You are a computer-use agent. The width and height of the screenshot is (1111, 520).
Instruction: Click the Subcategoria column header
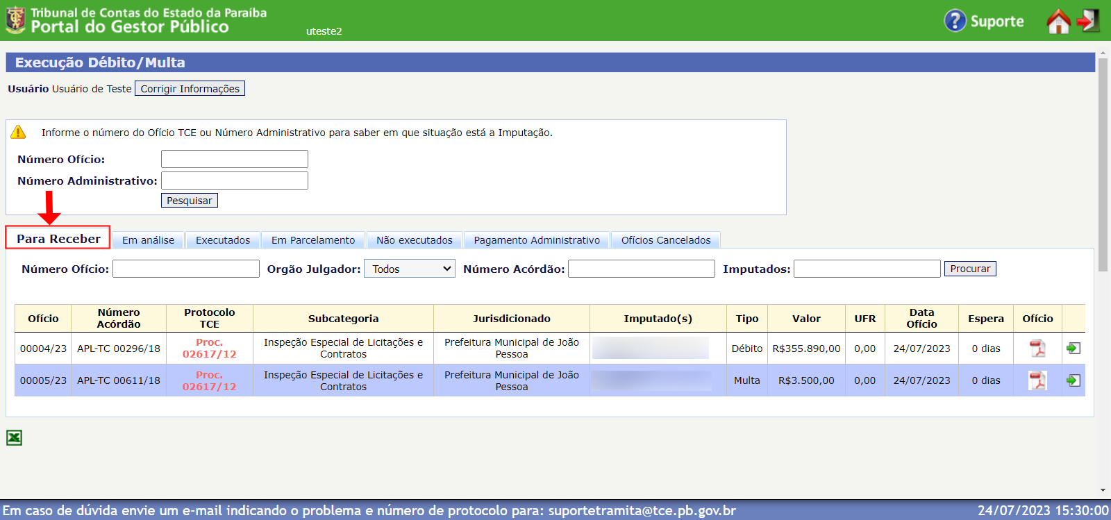tap(343, 319)
